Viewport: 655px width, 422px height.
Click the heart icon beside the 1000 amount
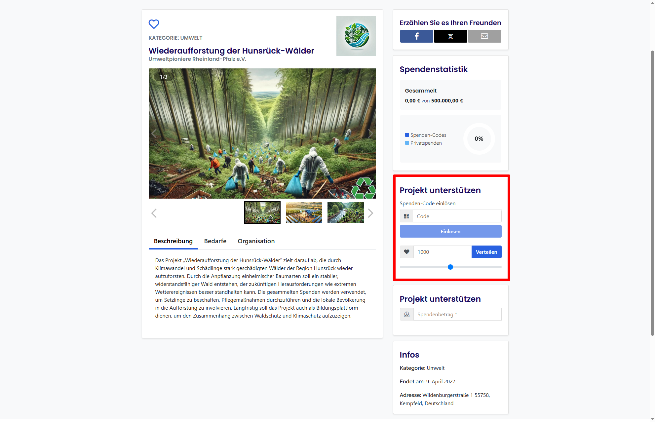click(406, 252)
